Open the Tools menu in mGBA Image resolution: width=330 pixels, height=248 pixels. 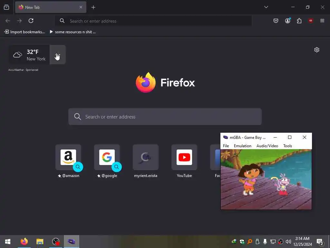pos(287,146)
